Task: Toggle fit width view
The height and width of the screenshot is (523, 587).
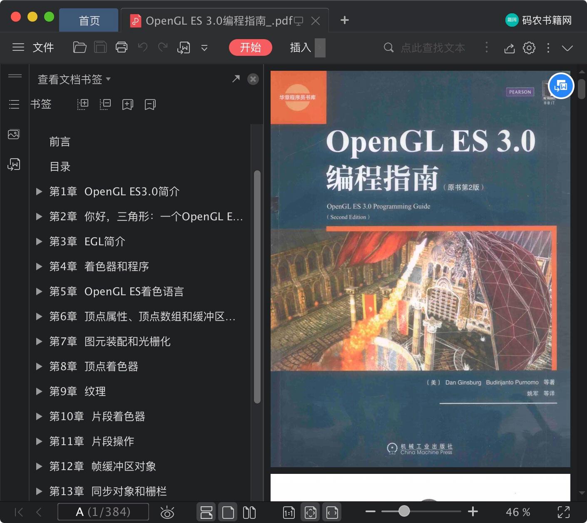Action: [x=332, y=512]
